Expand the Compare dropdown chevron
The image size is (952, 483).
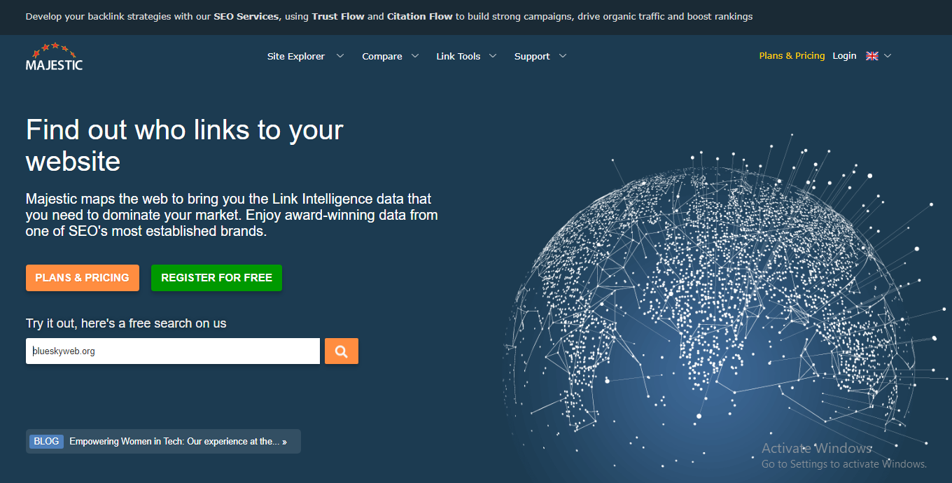coord(415,56)
